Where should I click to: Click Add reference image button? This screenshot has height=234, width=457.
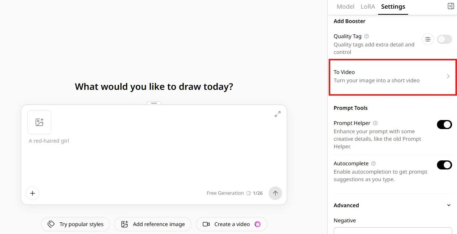pos(153,224)
